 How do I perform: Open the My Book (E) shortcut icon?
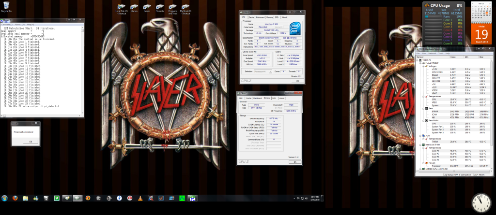[x=186, y=9]
